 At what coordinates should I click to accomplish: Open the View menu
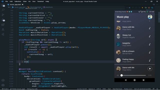[25, 1]
